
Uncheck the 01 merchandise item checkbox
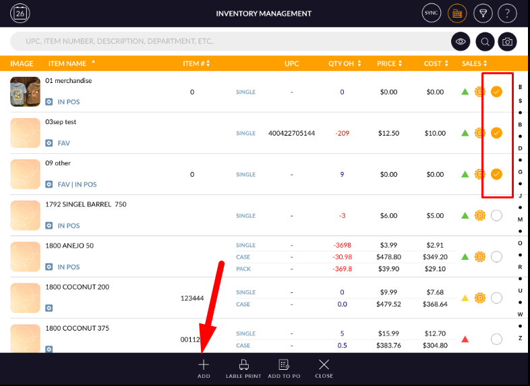point(496,92)
